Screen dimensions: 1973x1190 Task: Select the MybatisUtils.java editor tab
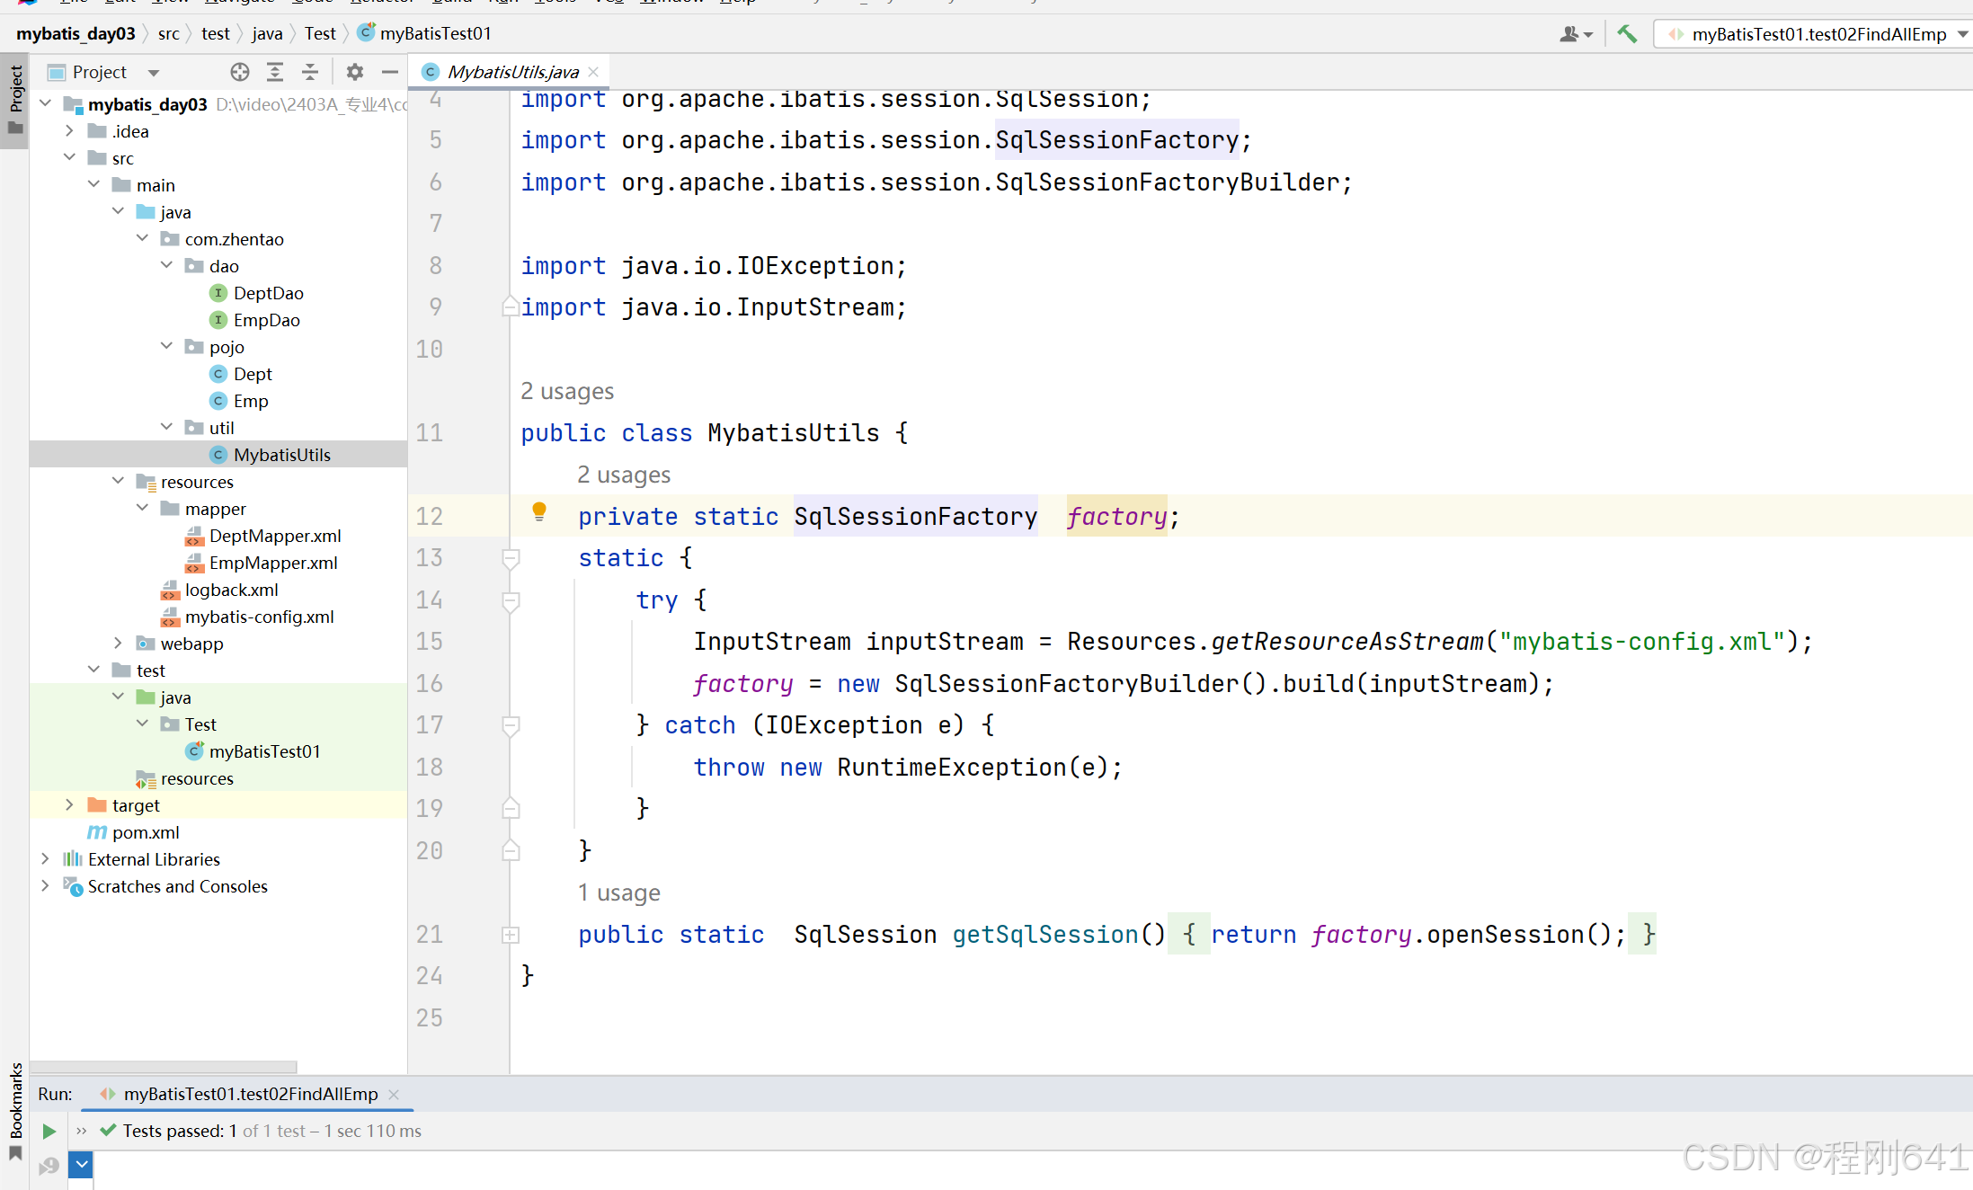tap(512, 72)
